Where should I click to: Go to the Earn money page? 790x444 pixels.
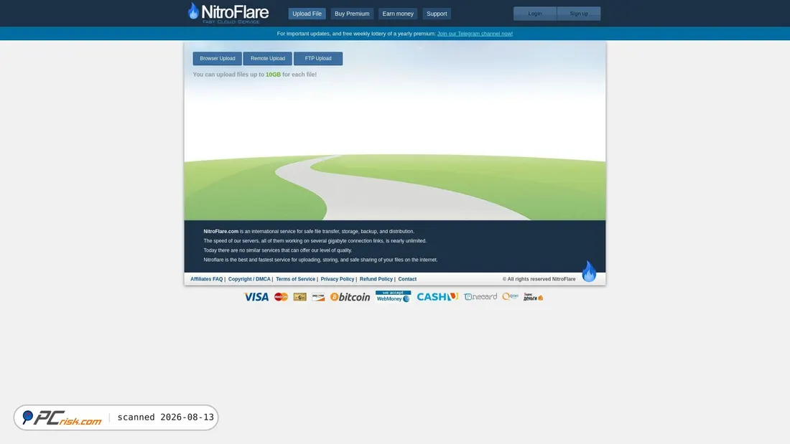coord(398,14)
